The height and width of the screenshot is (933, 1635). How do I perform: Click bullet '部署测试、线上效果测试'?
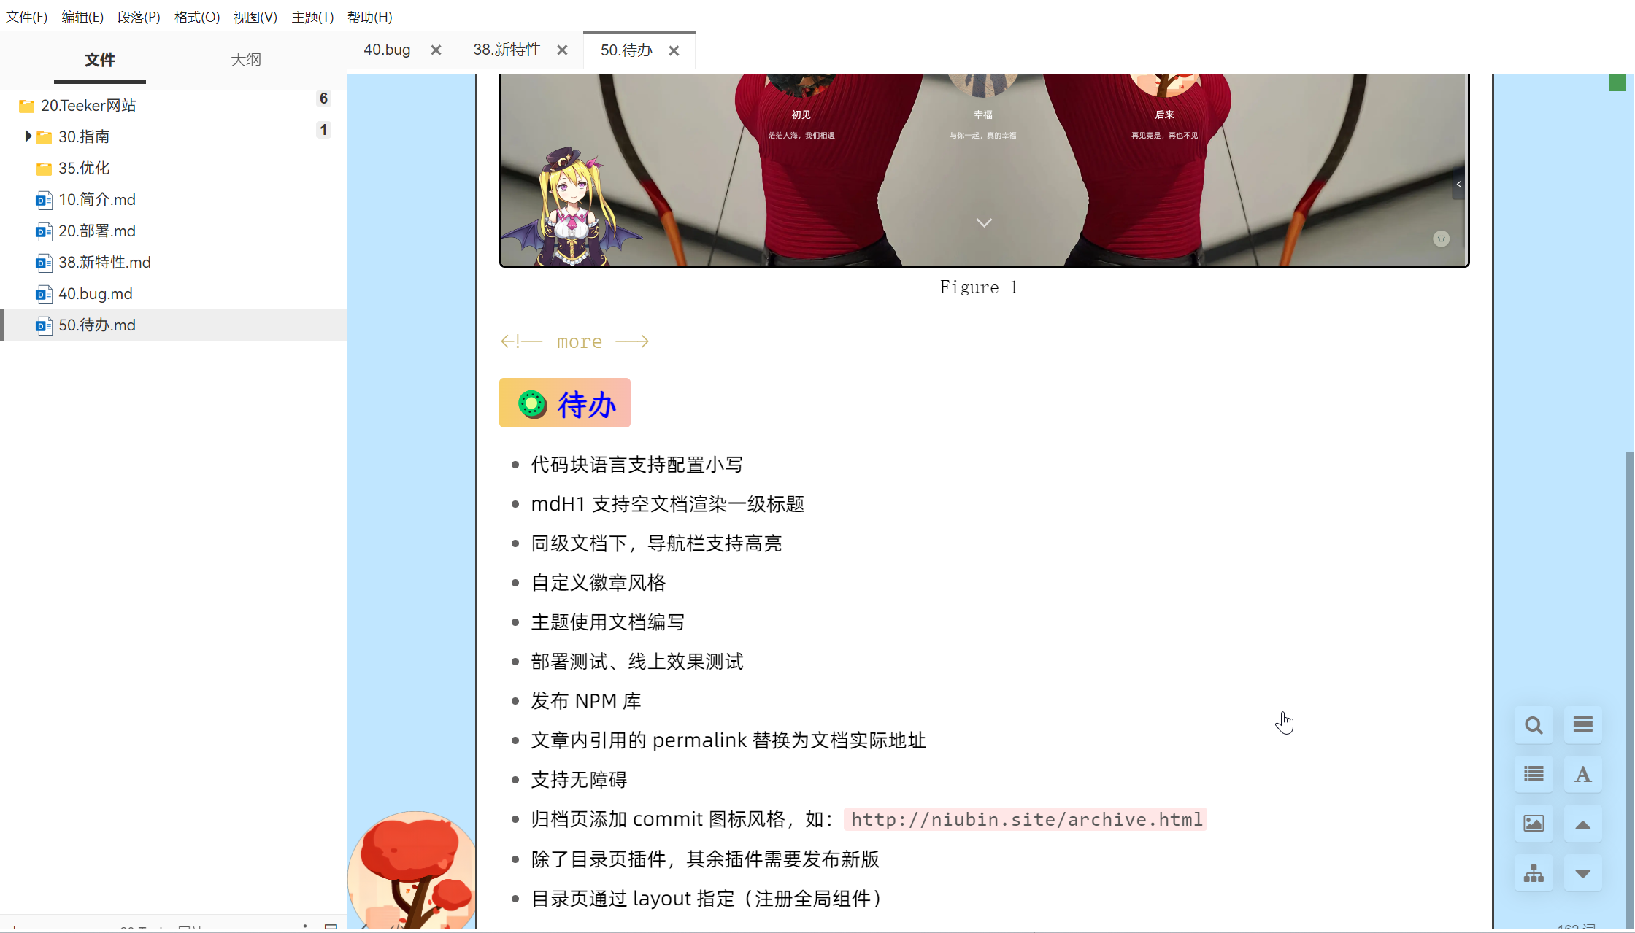coord(636,662)
